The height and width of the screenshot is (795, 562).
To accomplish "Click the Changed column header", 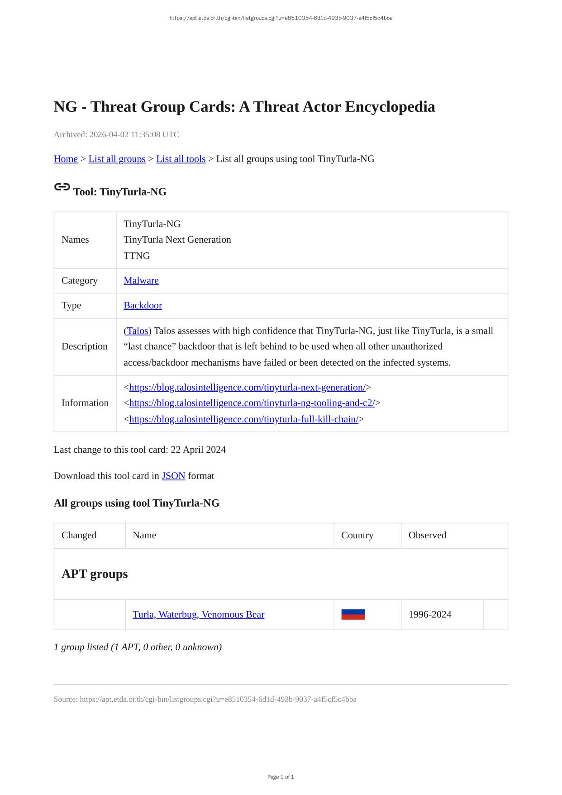I will coord(79,535).
